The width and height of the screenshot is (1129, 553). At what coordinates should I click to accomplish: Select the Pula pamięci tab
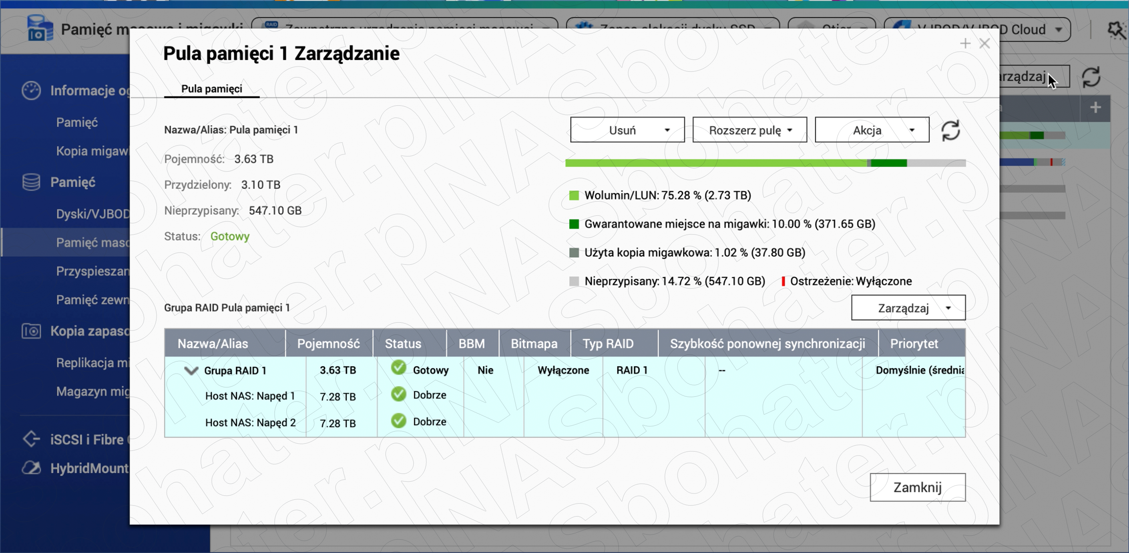tap(212, 89)
